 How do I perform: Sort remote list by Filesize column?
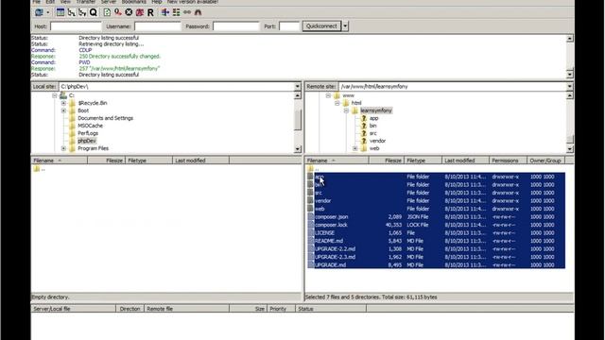pos(387,161)
